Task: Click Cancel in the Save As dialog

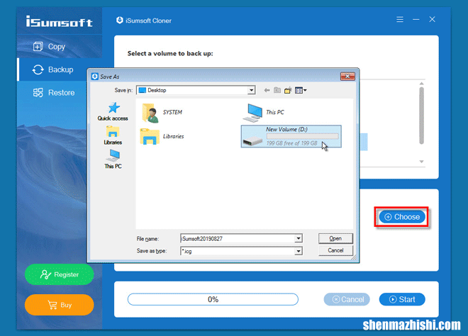Action: pos(335,250)
